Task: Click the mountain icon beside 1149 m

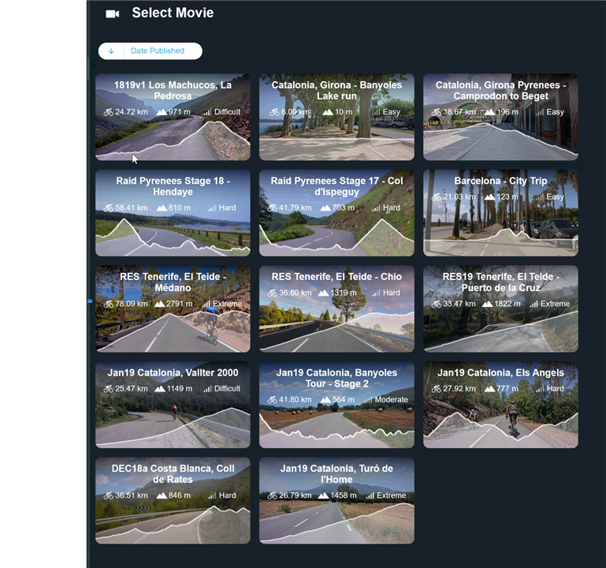Action: [x=159, y=389]
